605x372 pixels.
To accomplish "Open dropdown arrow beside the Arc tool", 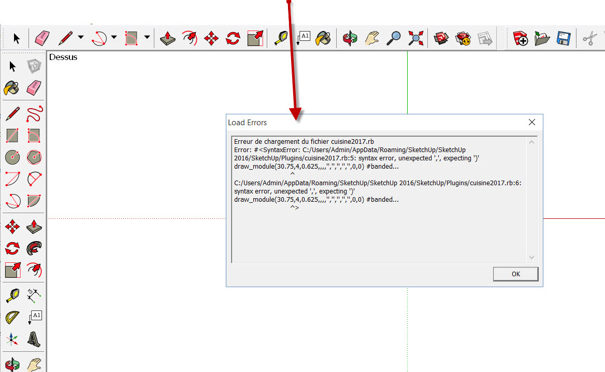I will point(114,37).
